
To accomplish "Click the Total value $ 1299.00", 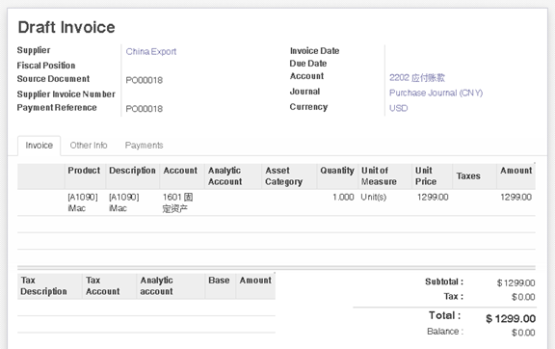I will click(x=511, y=319).
